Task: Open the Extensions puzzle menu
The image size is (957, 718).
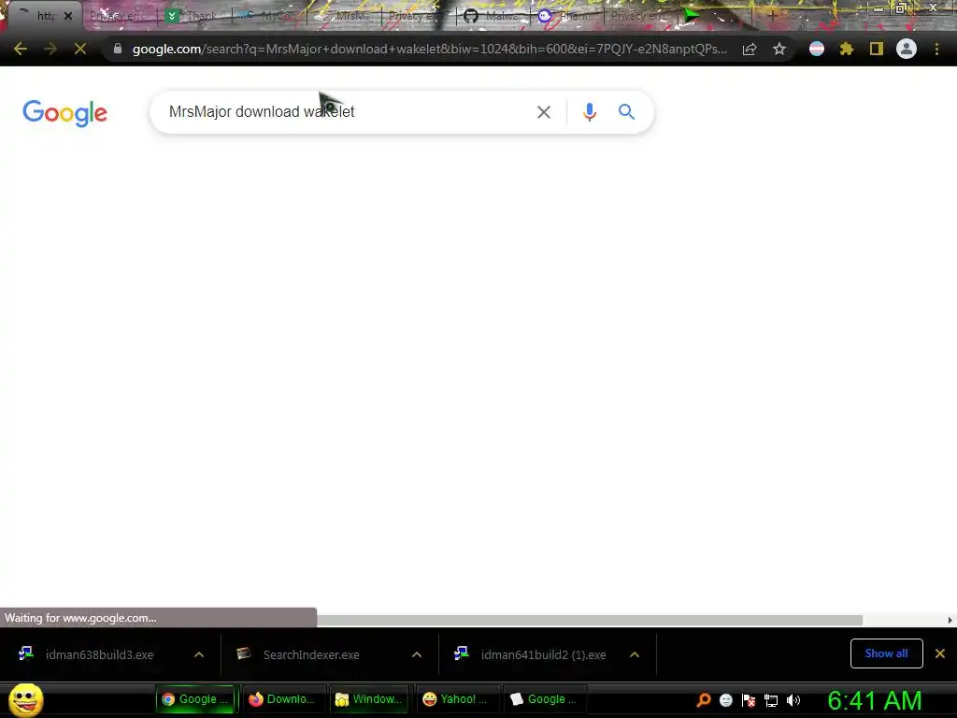Action: pos(847,49)
